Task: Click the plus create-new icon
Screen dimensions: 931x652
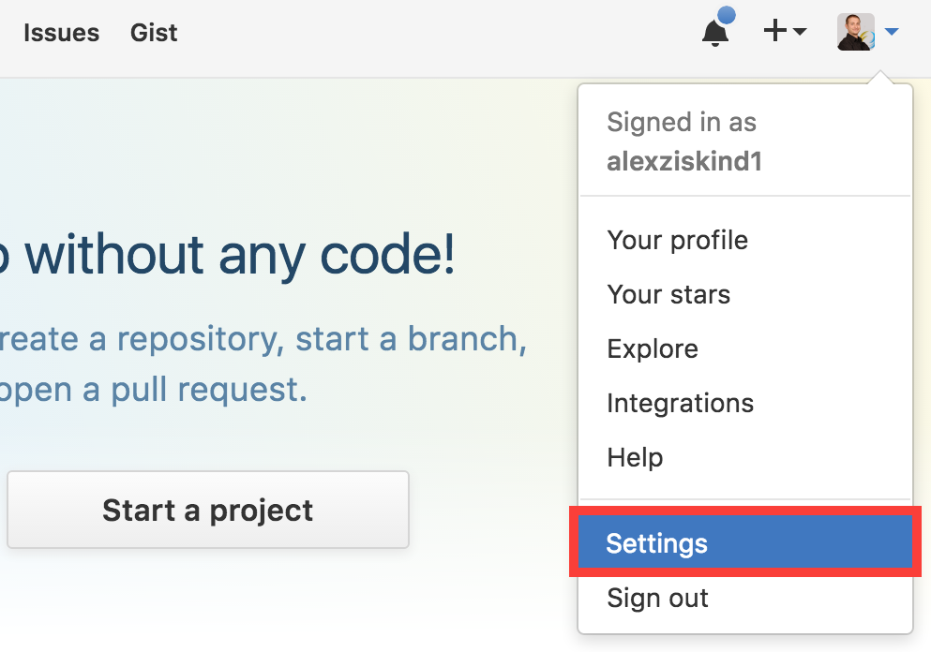Action: [774, 32]
